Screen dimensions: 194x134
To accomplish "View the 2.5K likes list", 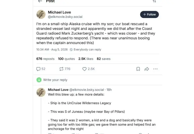I will pyautogui.click(x=86, y=59).
